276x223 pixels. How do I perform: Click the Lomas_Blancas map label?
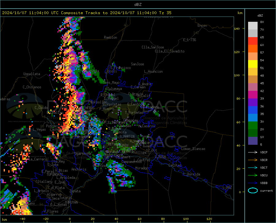click(193, 149)
